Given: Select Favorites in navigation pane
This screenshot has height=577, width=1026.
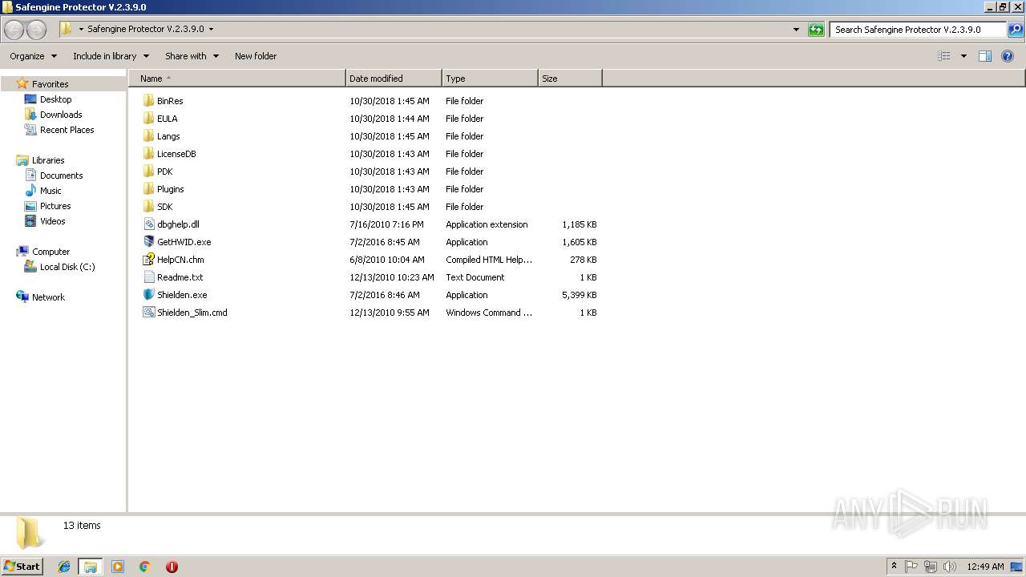Looking at the screenshot, I should click(50, 84).
